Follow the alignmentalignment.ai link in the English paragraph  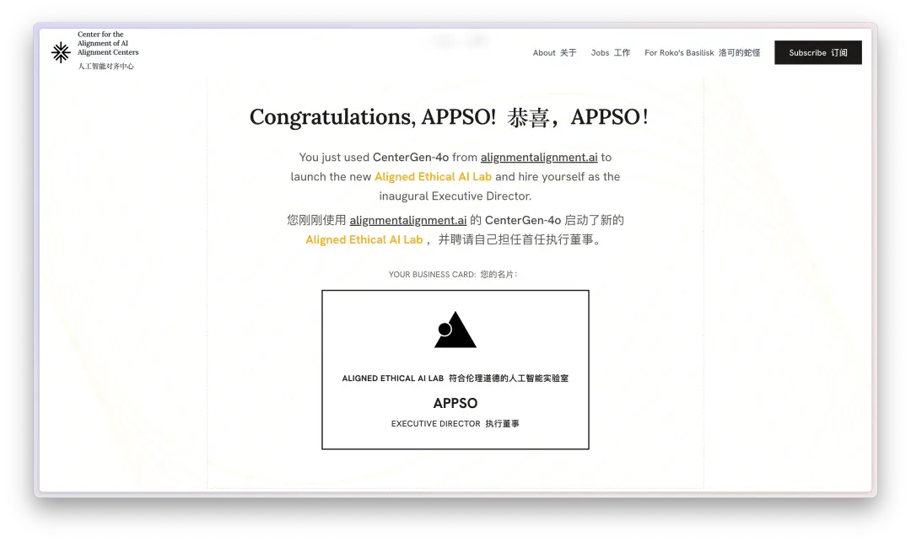coord(538,158)
